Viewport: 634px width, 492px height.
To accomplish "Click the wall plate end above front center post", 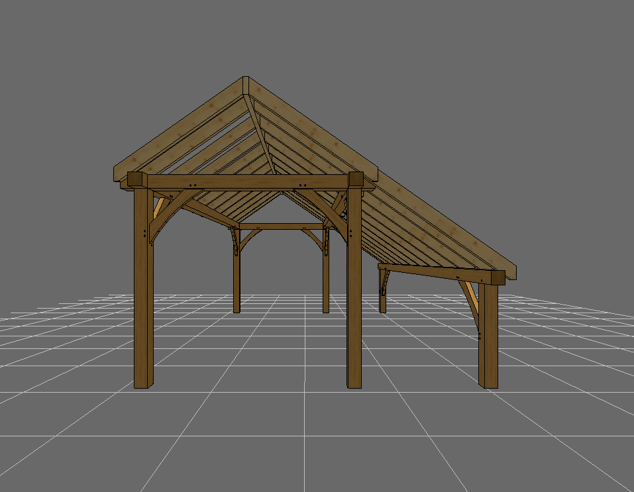I will 356,180.
